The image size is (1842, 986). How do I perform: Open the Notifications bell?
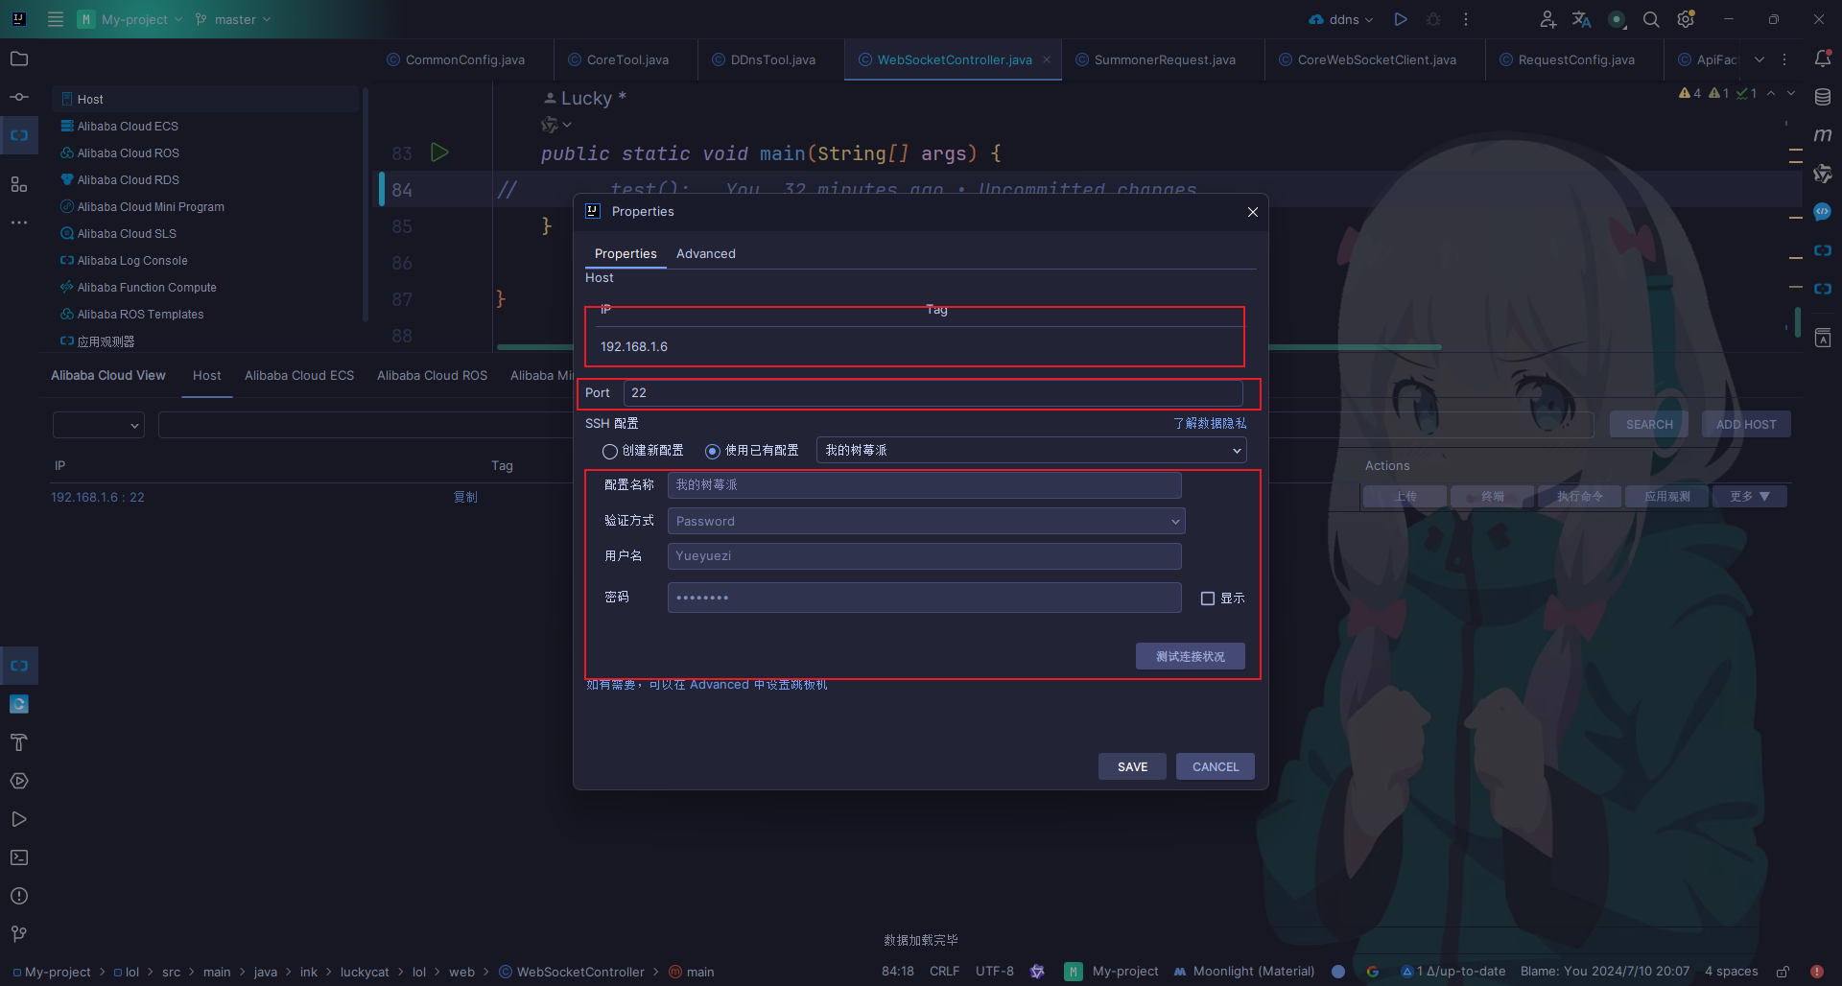(1823, 59)
